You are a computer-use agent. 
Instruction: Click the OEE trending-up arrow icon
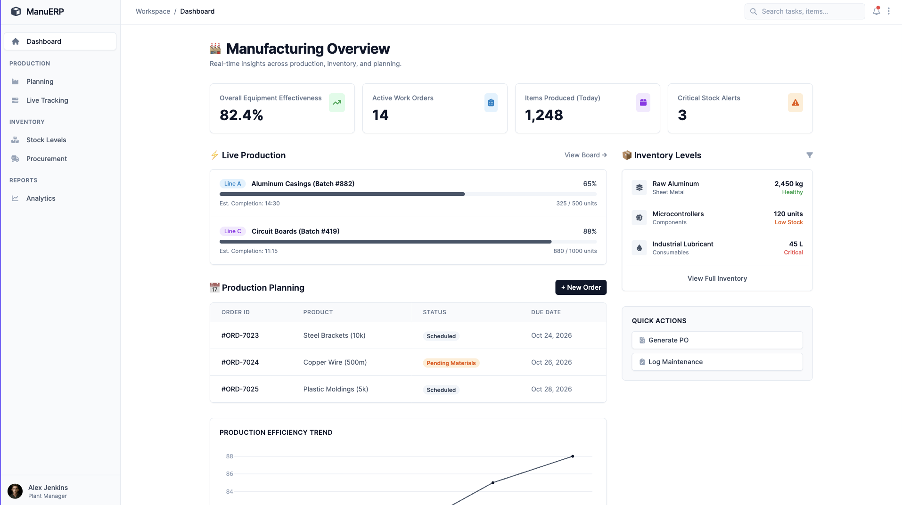point(336,103)
